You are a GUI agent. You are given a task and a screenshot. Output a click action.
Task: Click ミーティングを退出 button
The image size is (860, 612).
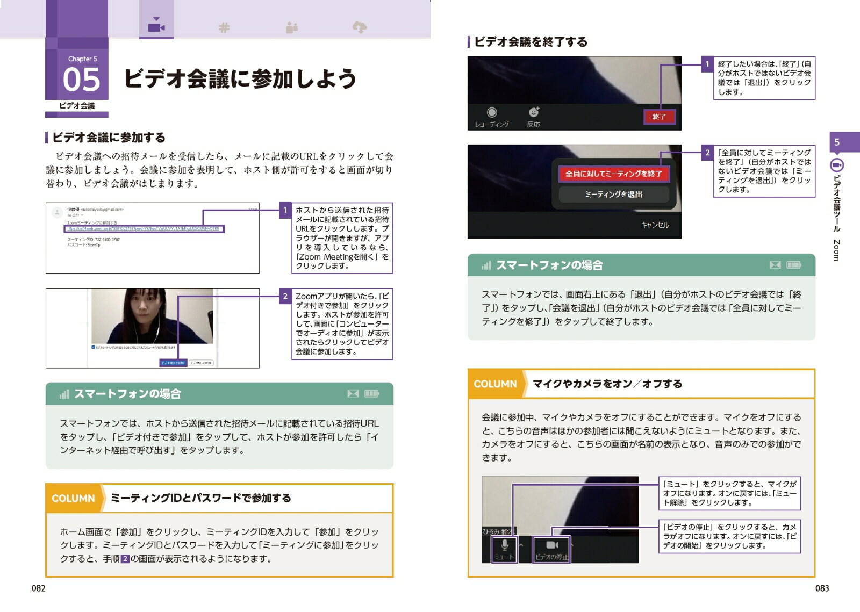coord(613,195)
